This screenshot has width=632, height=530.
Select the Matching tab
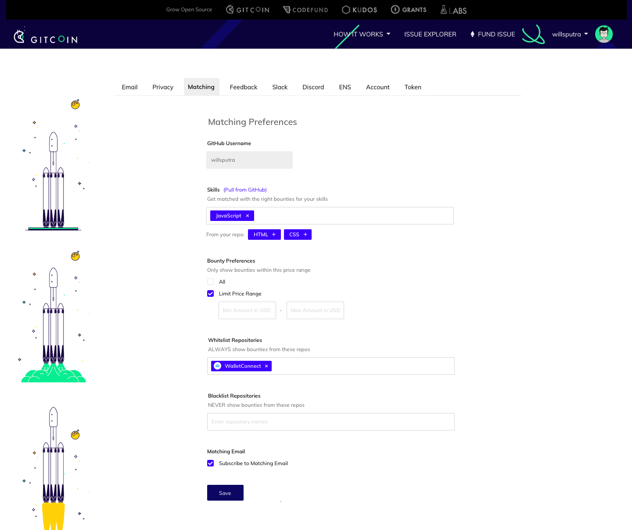[x=201, y=87]
